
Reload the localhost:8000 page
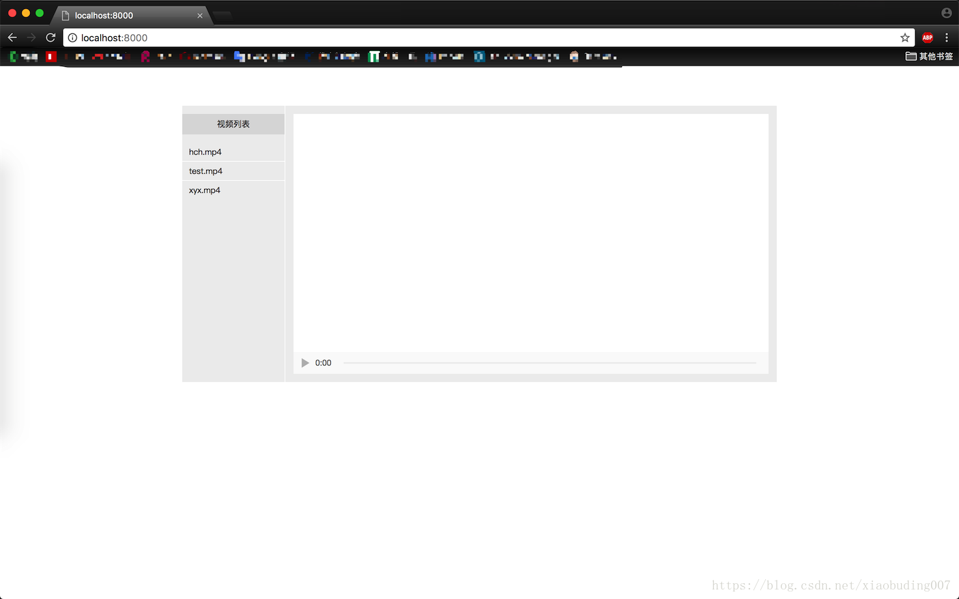click(x=51, y=38)
